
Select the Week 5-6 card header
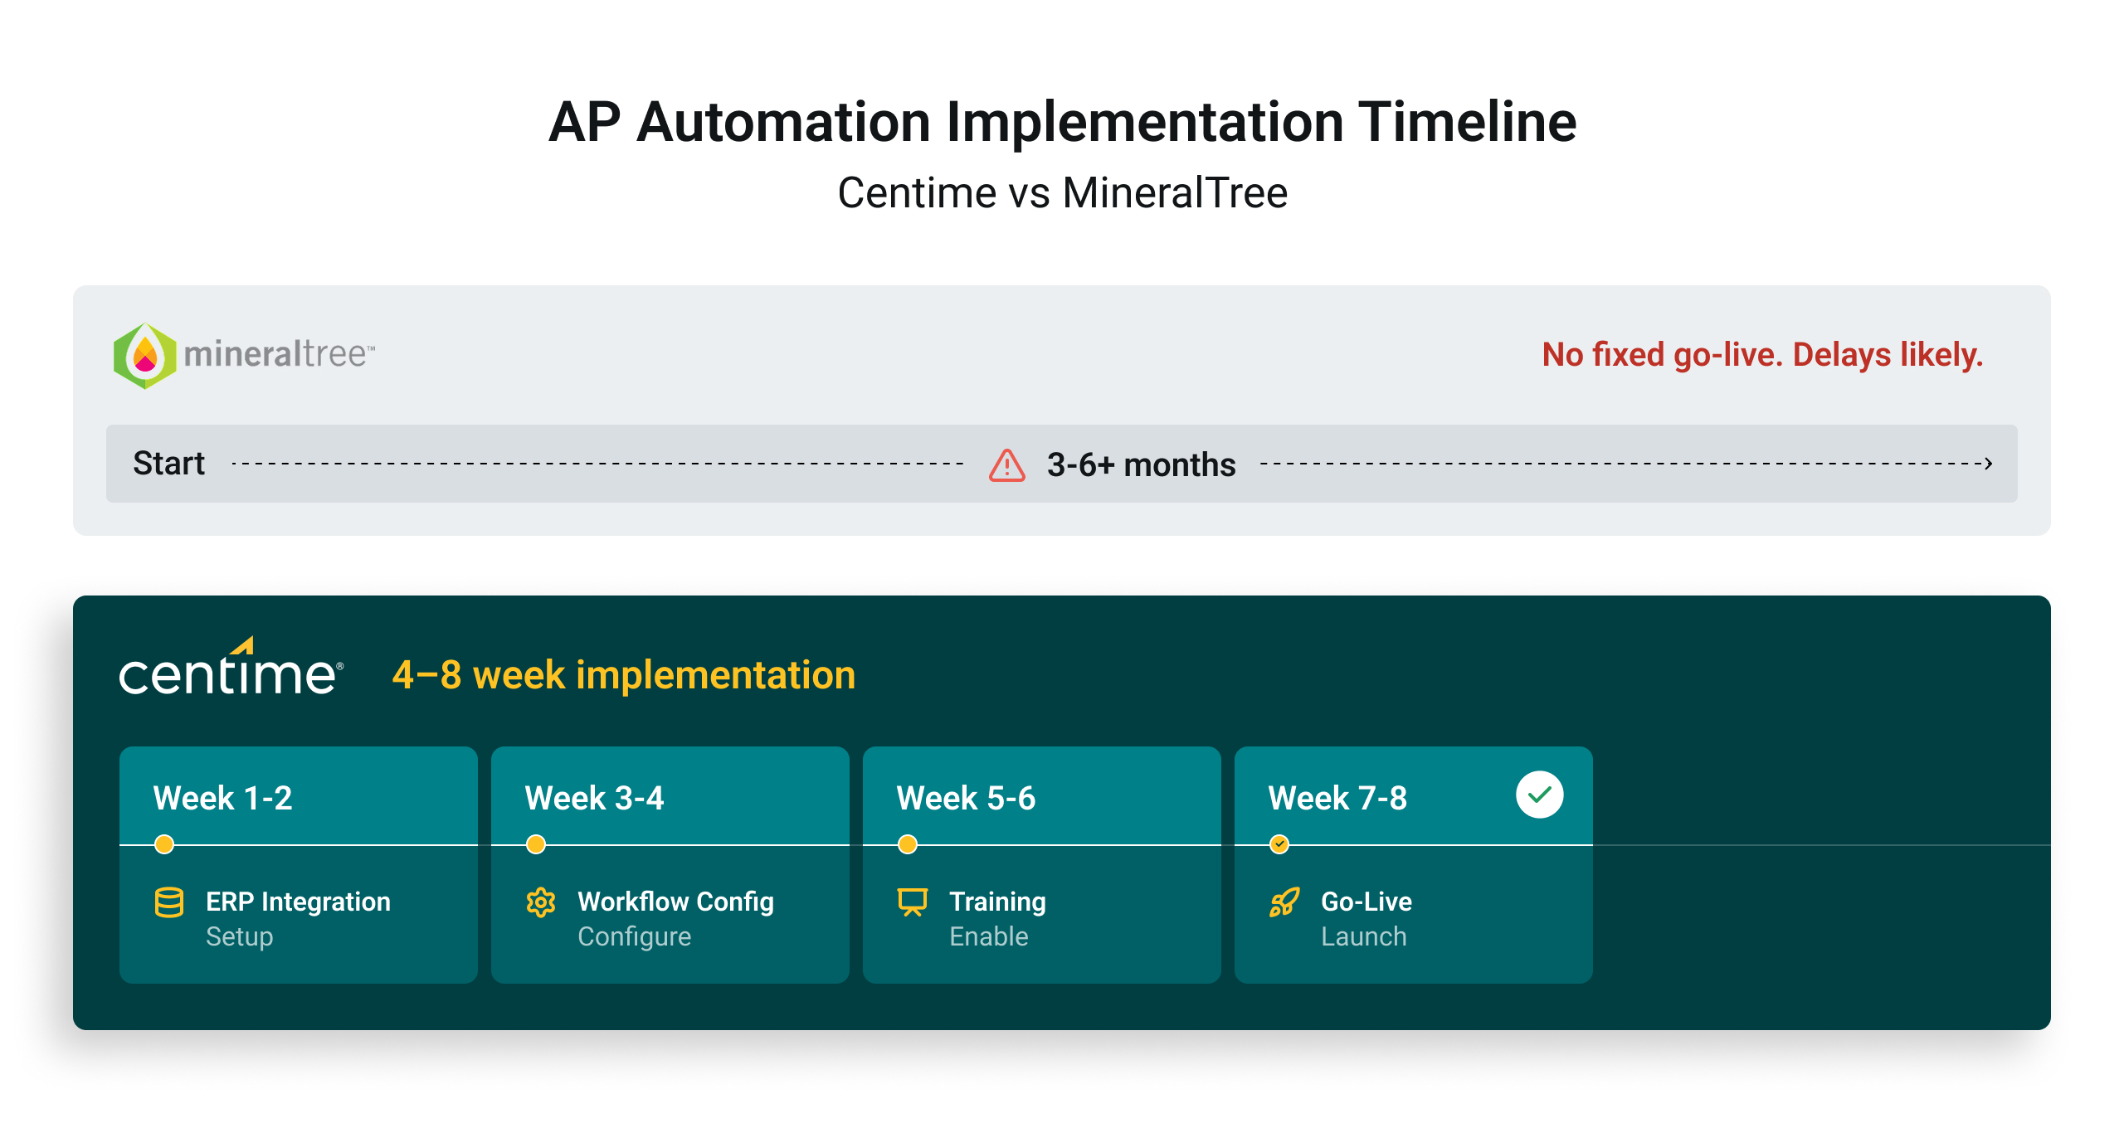click(x=966, y=798)
